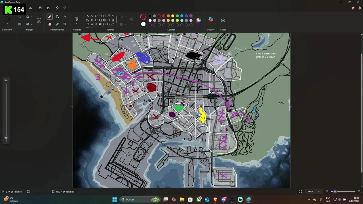
Task: Select the straight line shape
Action: [88, 16]
